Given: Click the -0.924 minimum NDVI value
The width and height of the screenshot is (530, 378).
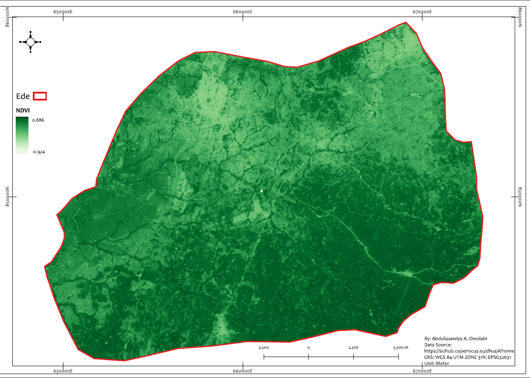Looking at the screenshot, I should [38, 152].
